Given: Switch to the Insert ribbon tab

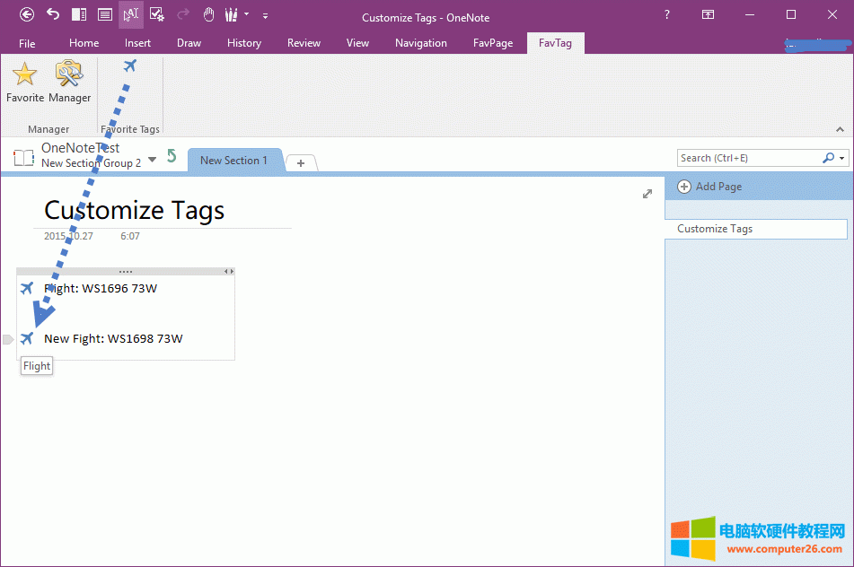Looking at the screenshot, I should 137,43.
